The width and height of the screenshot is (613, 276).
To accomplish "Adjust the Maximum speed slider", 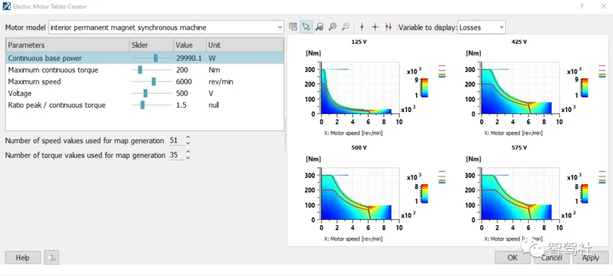I will coord(154,81).
